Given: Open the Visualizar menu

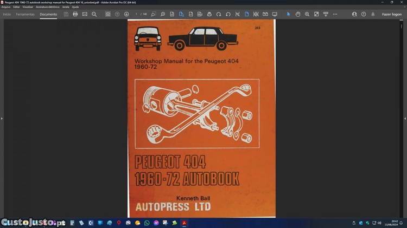Looking at the screenshot, I should tap(28, 6).
